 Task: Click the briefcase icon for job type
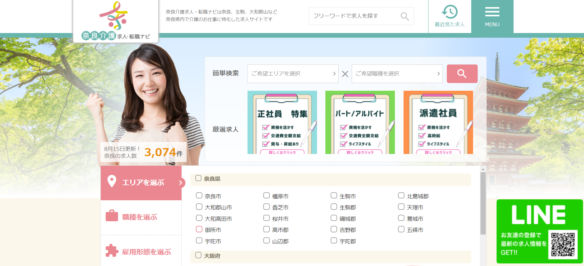pyautogui.click(x=112, y=216)
